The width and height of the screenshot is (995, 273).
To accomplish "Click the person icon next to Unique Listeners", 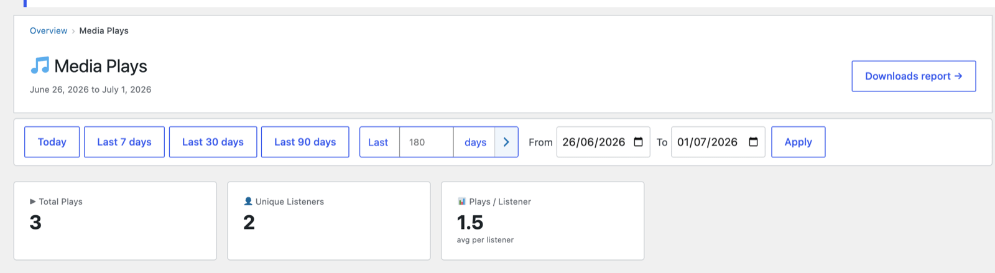I will click(248, 201).
